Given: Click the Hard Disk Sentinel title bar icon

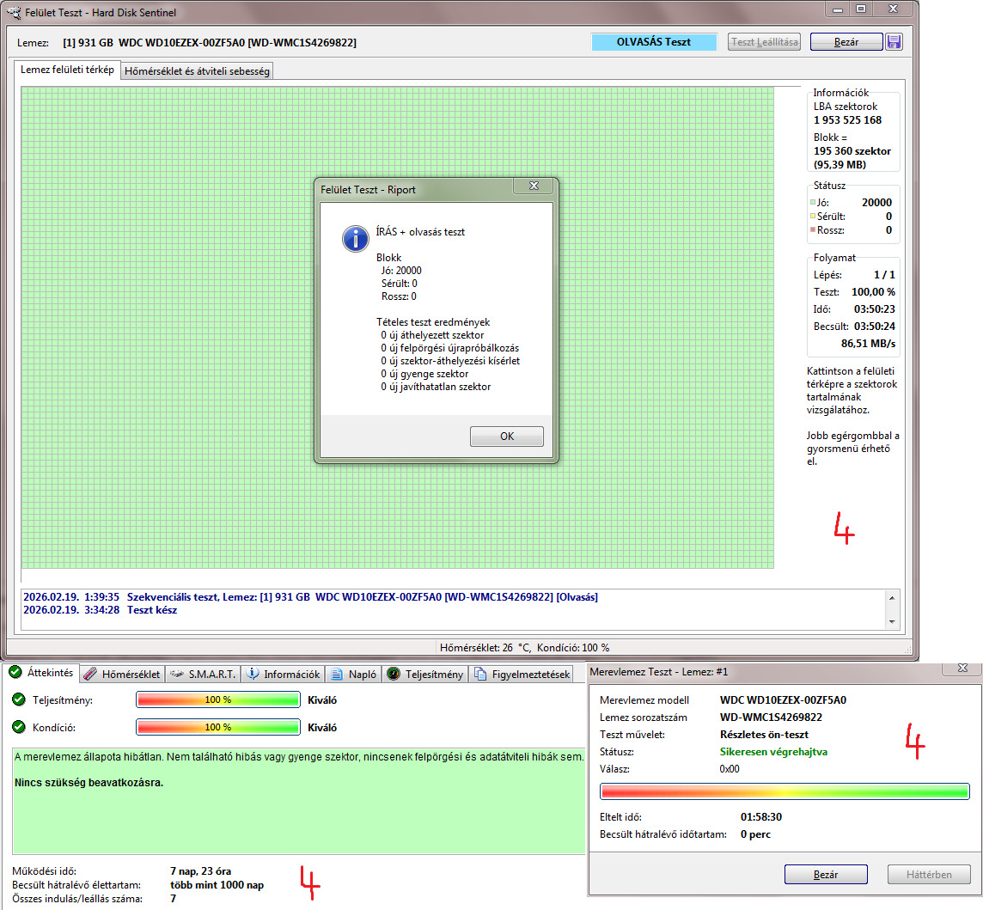Looking at the screenshot, I should pyautogui.click(x=13, y=12).
